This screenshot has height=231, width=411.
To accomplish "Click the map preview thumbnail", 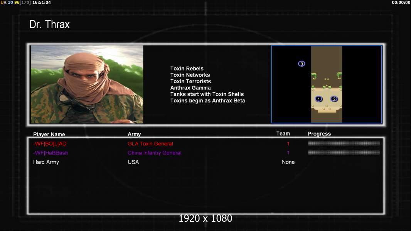I will click(326, 84).
